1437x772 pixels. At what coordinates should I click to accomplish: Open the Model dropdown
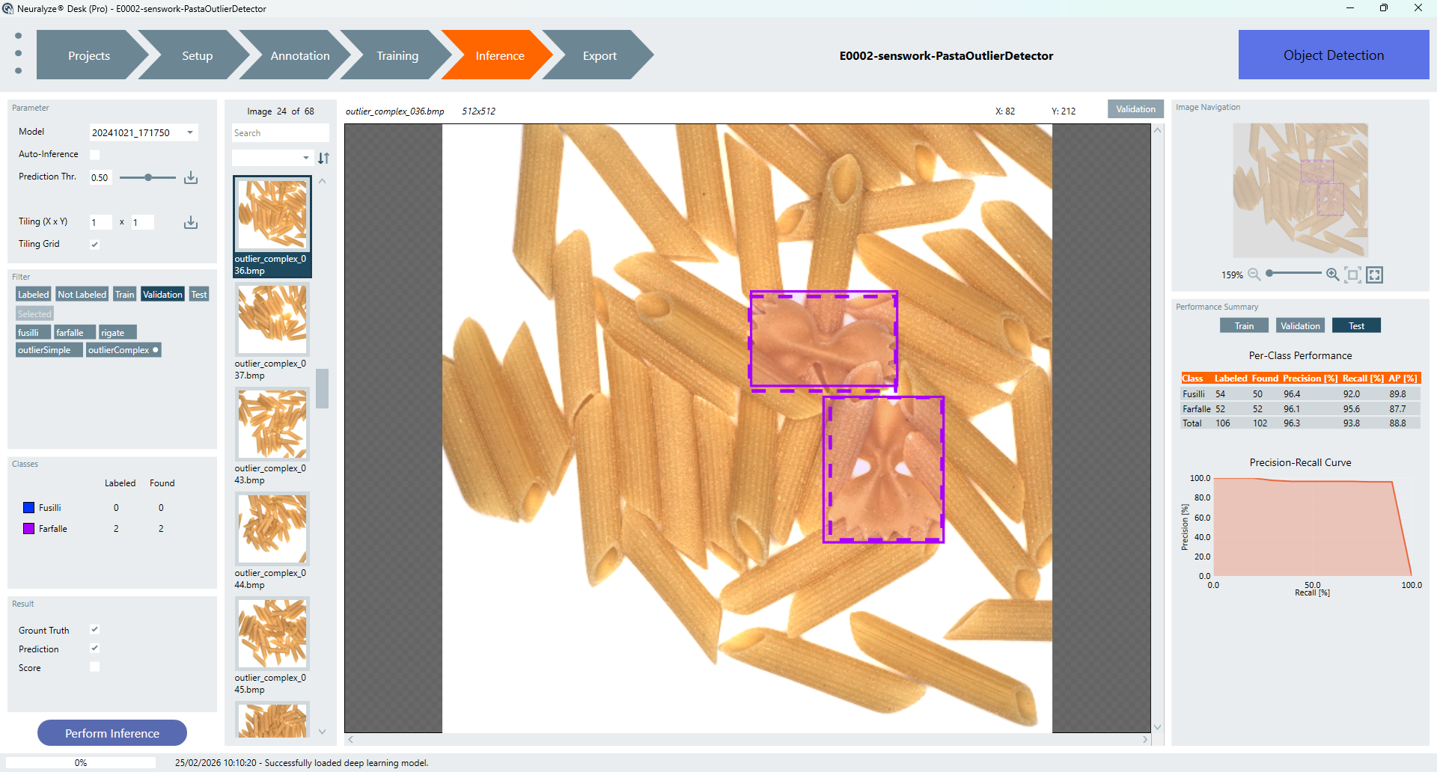pos(144,132)
